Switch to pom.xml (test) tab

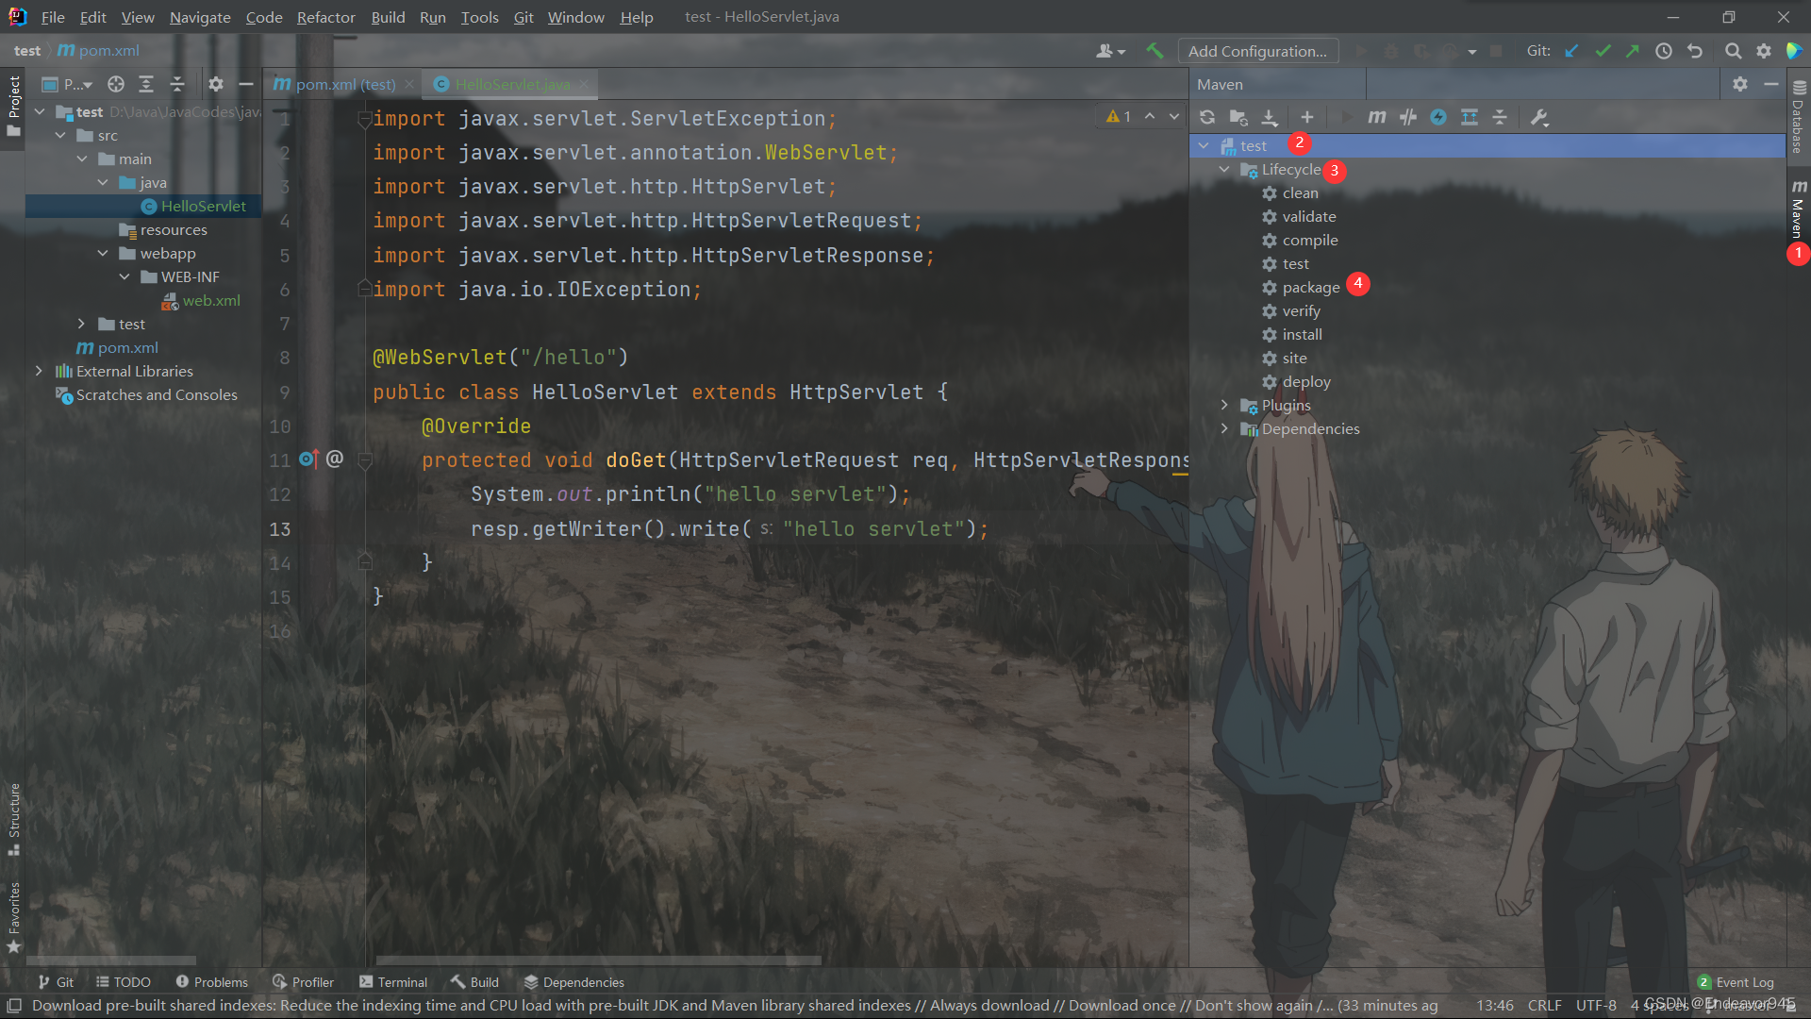[344, 84]
